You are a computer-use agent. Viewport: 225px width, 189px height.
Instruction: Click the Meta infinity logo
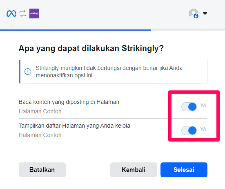tap(11, 13)
